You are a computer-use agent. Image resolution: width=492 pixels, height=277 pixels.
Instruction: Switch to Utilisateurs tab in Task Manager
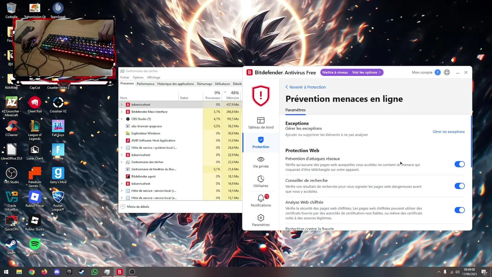222,84
